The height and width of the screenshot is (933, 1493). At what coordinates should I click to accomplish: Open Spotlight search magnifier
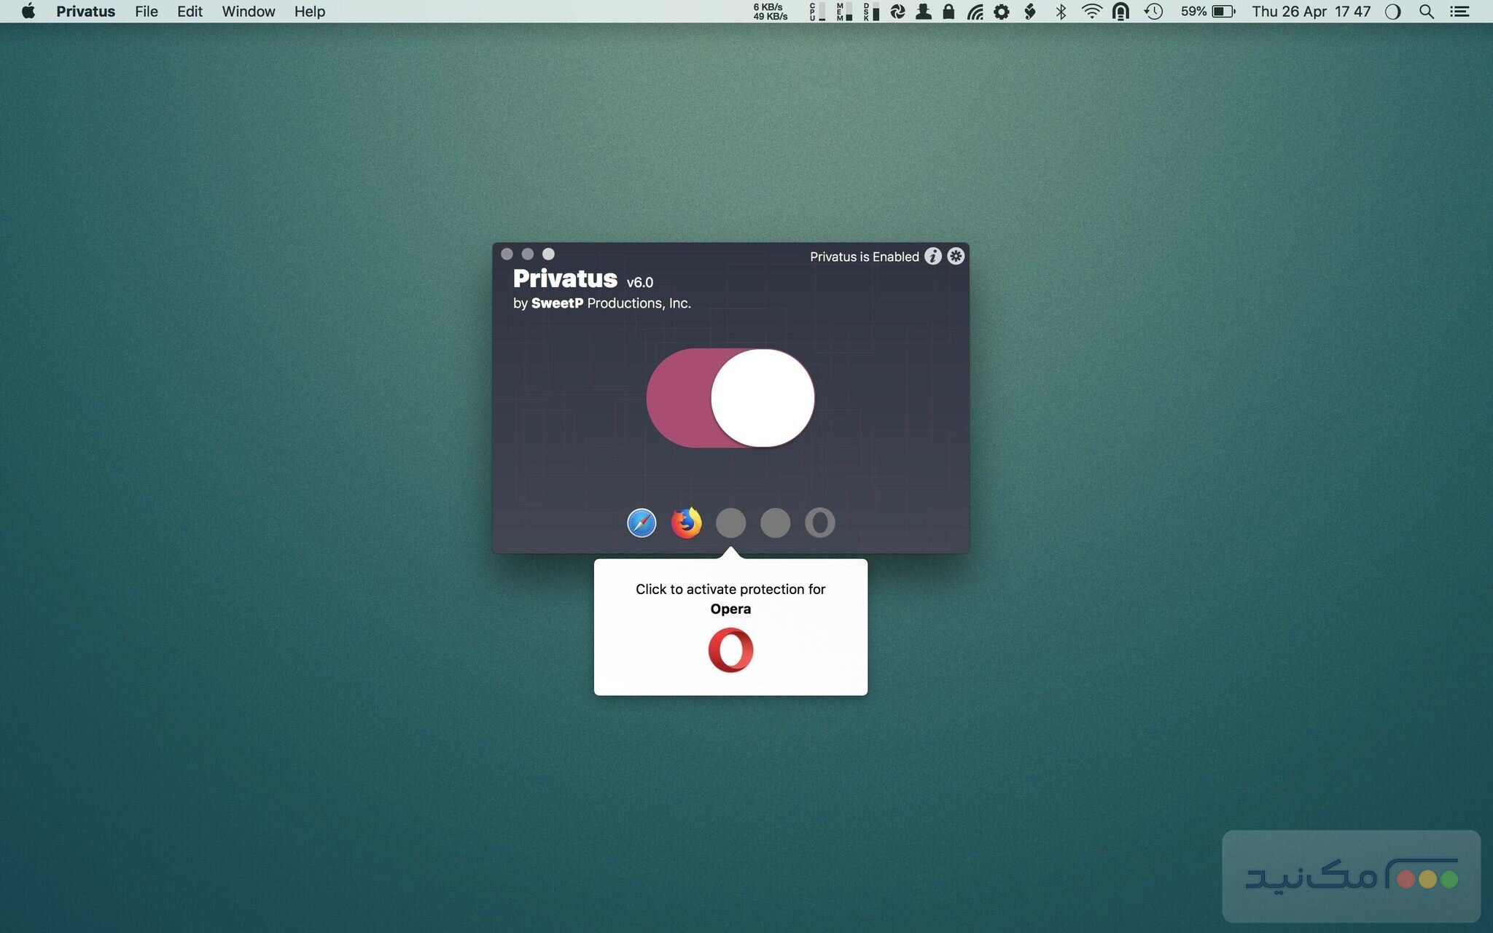(1427, 12)
